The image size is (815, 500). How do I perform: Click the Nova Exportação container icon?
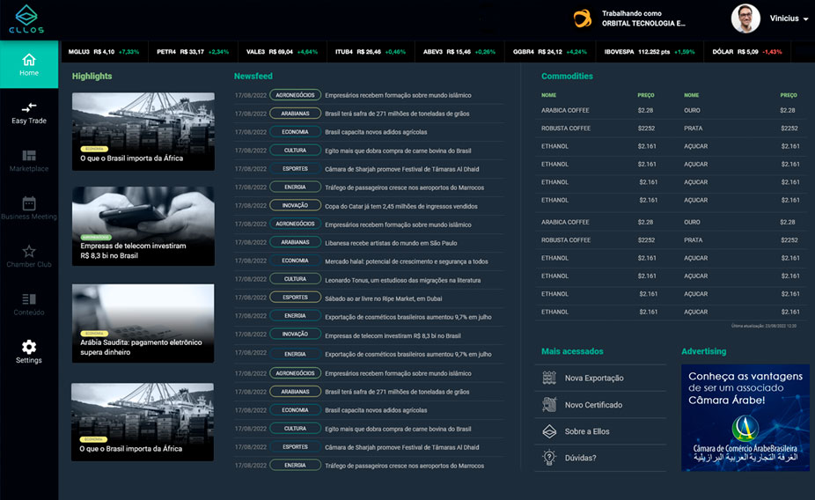point(549,378)
